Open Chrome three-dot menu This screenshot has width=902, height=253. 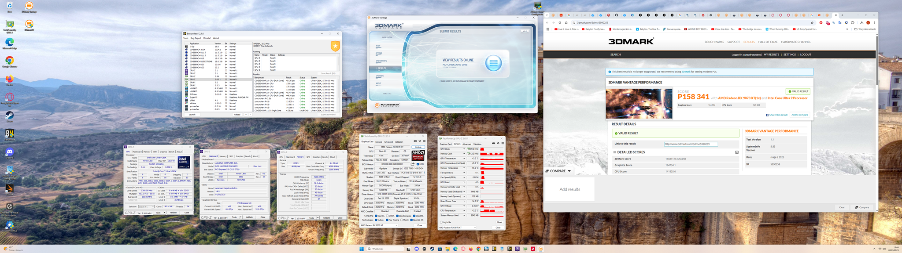(874, 22)
